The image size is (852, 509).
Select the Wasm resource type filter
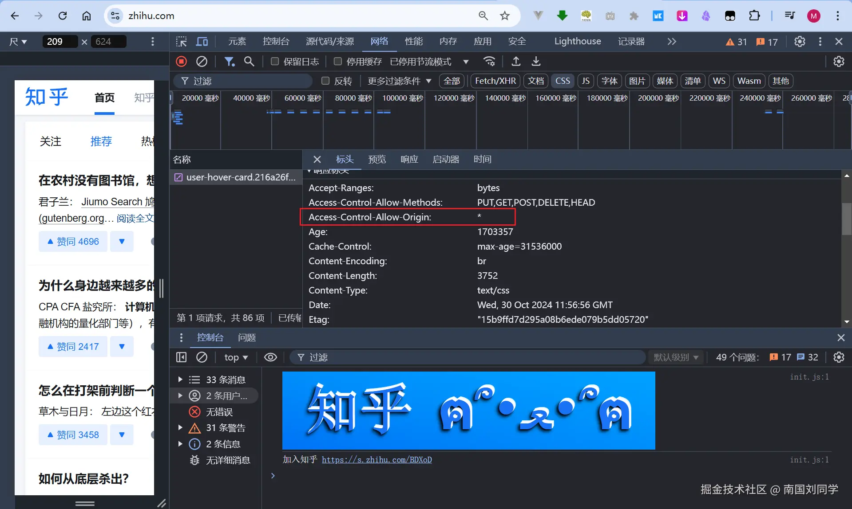tap(749, 81)
